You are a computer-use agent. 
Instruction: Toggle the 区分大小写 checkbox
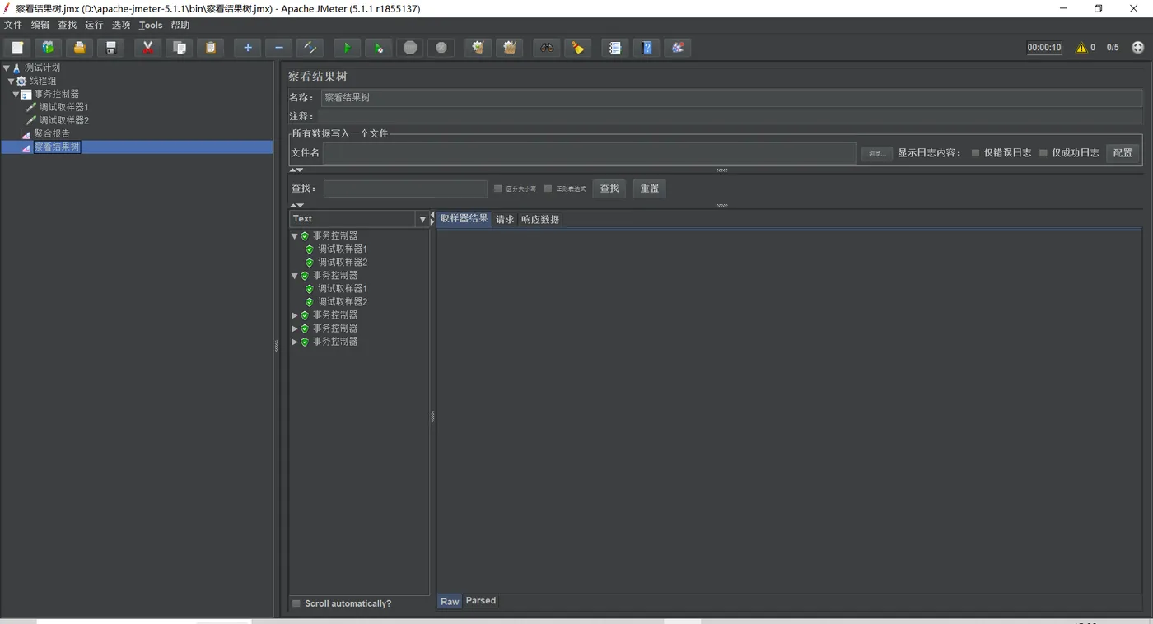497,189
